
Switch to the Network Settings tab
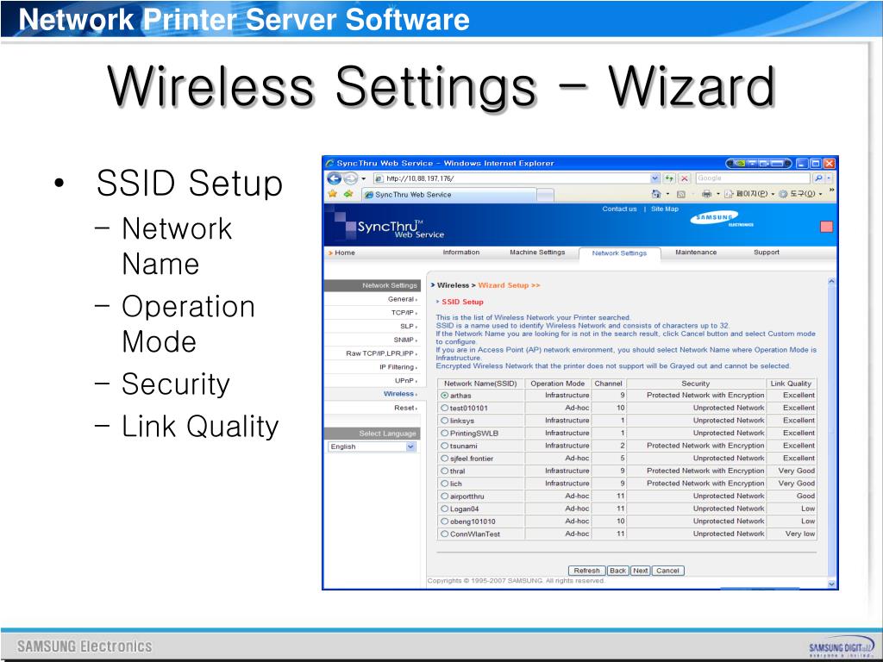click(619, 254)
